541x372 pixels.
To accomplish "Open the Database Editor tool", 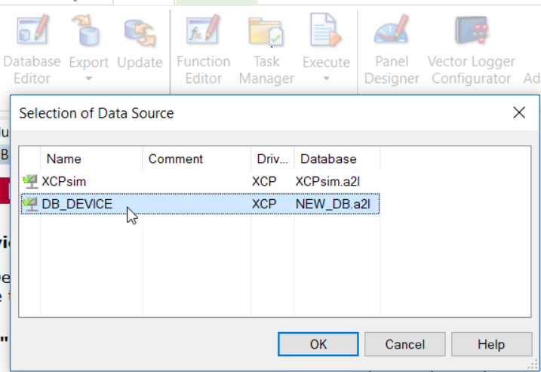I will [x=32, y=49].
